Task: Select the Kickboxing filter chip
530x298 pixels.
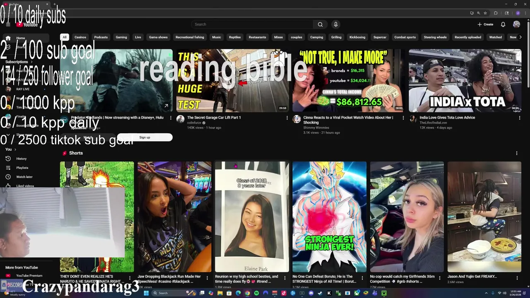Action: click(357, 37)
